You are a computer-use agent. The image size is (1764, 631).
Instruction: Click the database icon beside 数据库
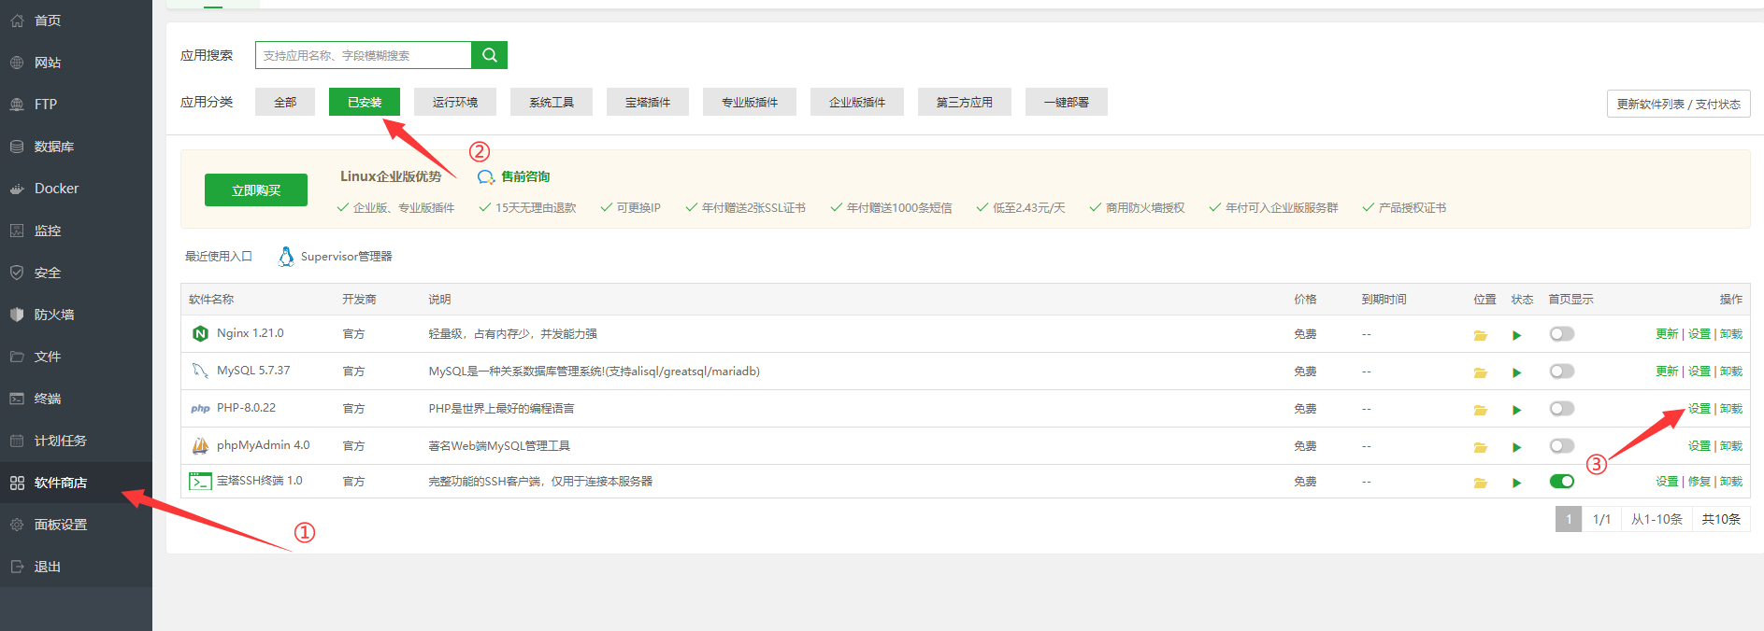click(17, 147)
